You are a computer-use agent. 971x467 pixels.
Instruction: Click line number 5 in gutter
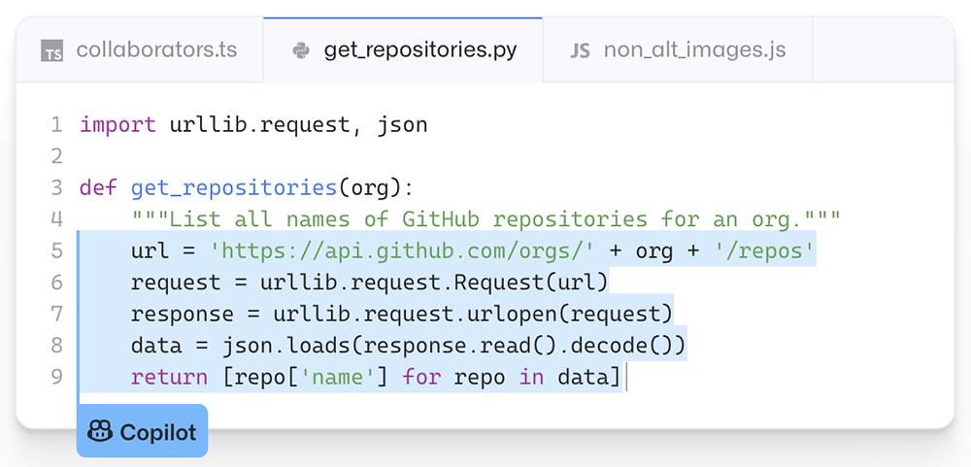(x=56, y=251)
